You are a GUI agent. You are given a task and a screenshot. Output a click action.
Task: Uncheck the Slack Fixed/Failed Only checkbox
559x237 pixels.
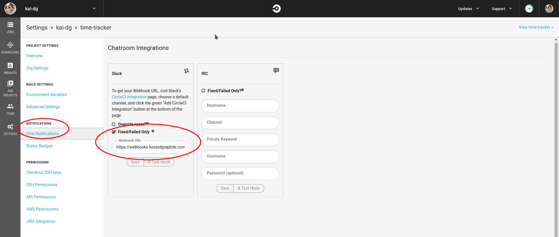(x=114, y=132)
